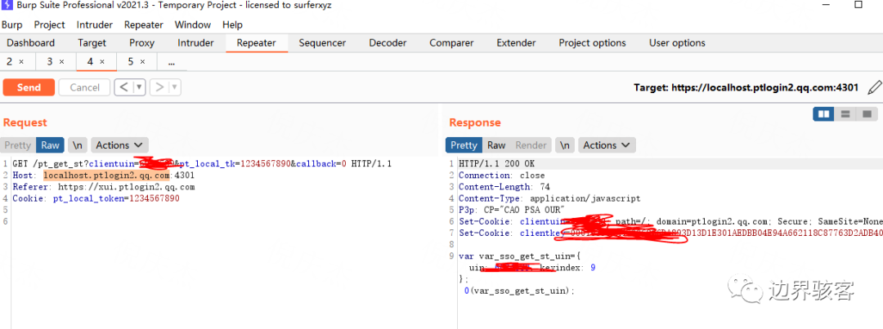
Task: Toggle Request Pretty view
Action: 17,145
